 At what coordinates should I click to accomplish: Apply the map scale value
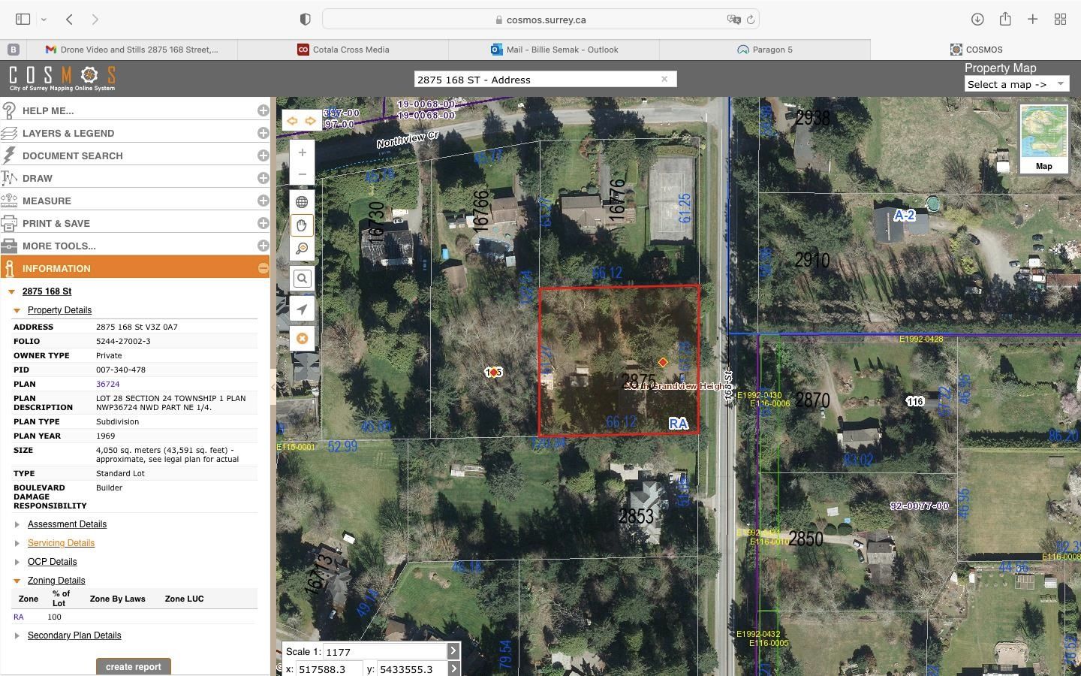click(x=453, y=651)
